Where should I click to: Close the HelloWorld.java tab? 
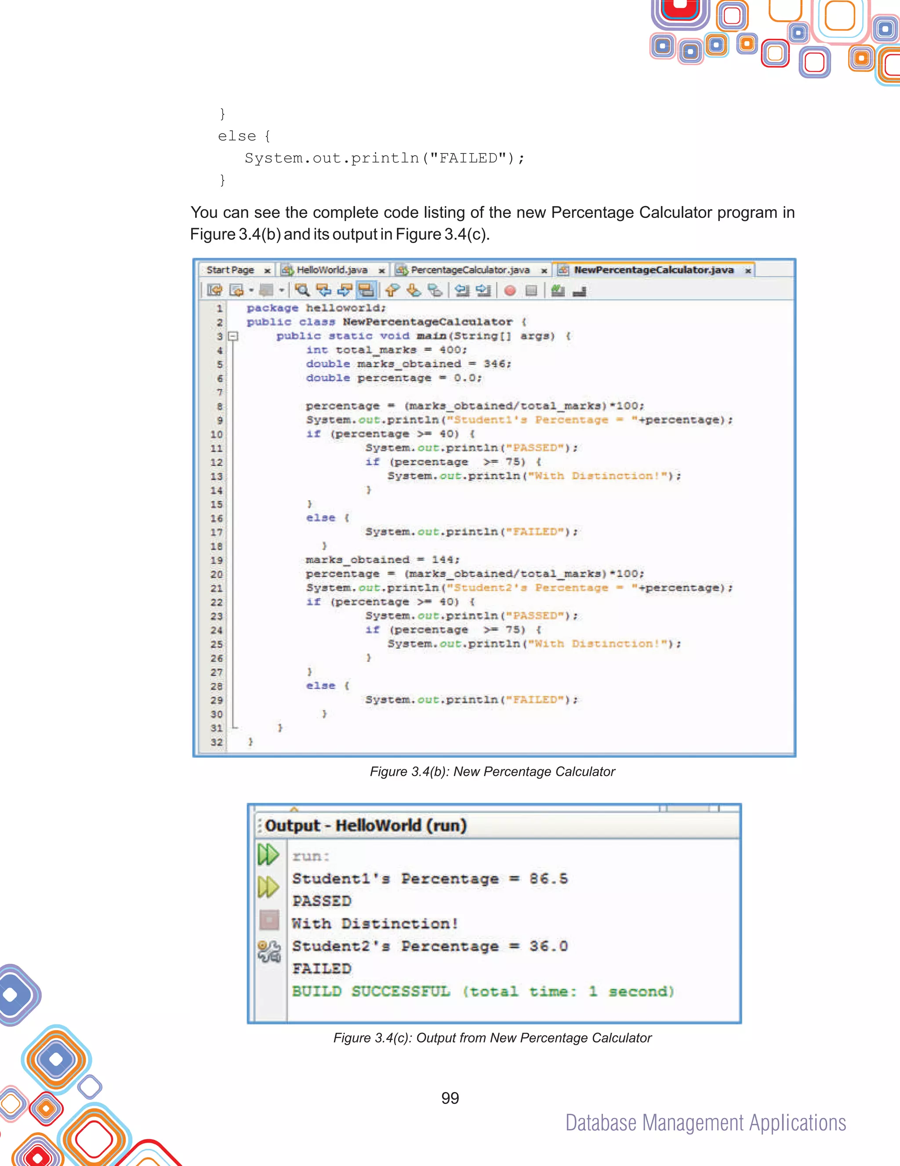[x=382, y=271]
